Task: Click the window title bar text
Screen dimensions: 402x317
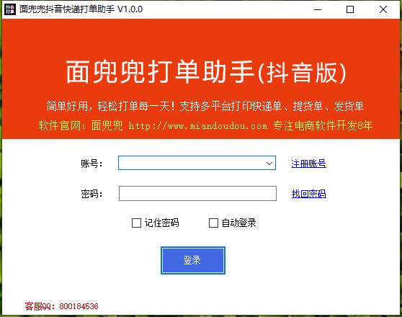Action: pyautogui.click(x=81, y=9)
